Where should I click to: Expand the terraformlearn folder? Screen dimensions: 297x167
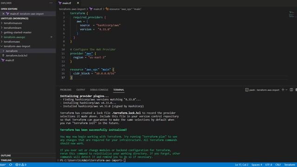click(x=13, y=28)
